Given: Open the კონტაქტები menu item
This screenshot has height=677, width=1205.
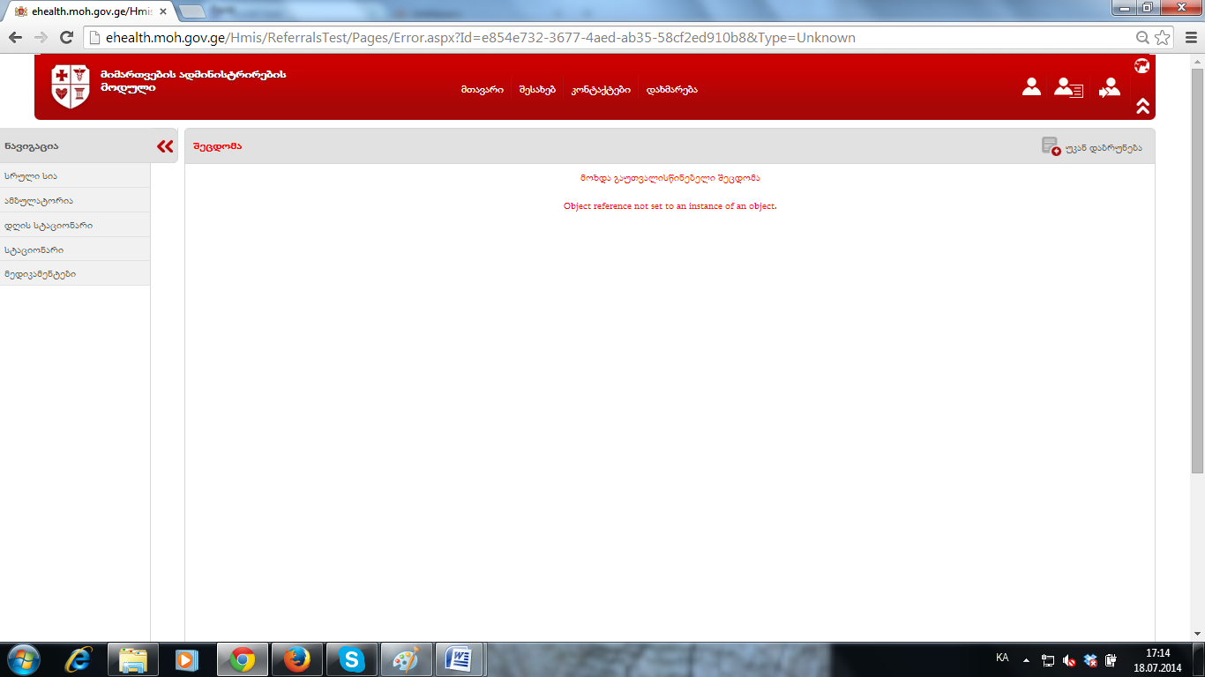Looking at the screenshot, I should click(600, 90).
